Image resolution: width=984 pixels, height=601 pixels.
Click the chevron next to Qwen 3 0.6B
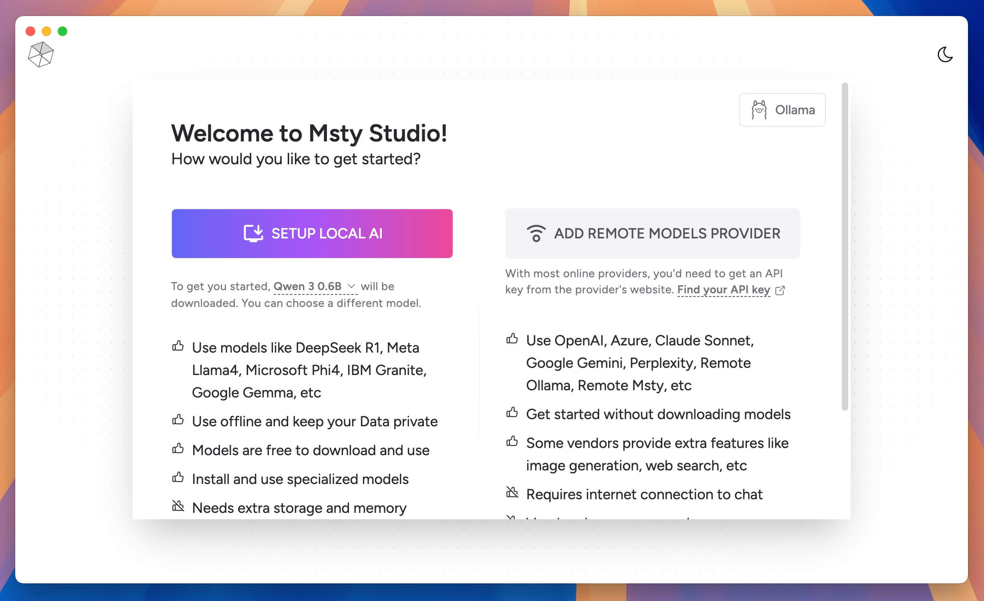(351, 286)
